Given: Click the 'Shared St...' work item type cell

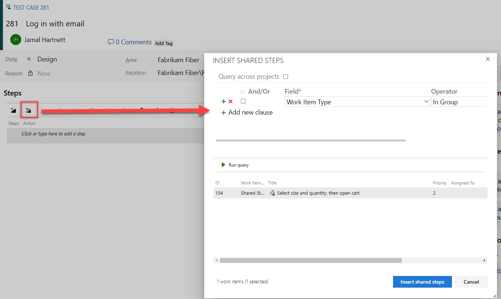Looking at the screenshot, I should point(253,193).
